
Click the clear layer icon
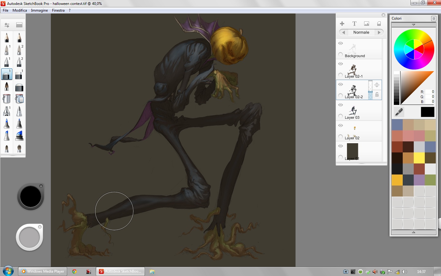pos(379,24)
